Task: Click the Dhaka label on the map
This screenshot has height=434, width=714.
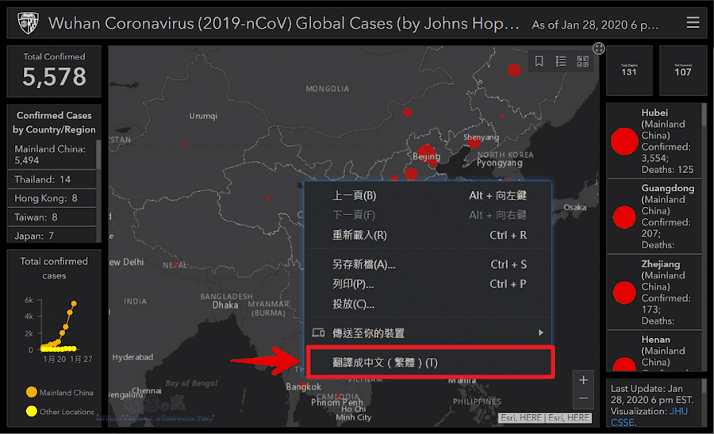Action: pyautogui.click(x=225, y=305)
